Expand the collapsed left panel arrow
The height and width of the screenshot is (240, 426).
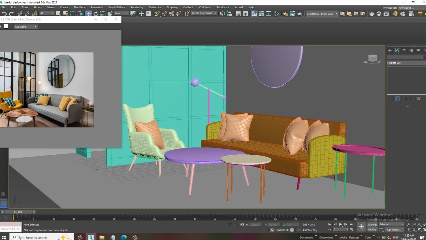click(3, 194)
